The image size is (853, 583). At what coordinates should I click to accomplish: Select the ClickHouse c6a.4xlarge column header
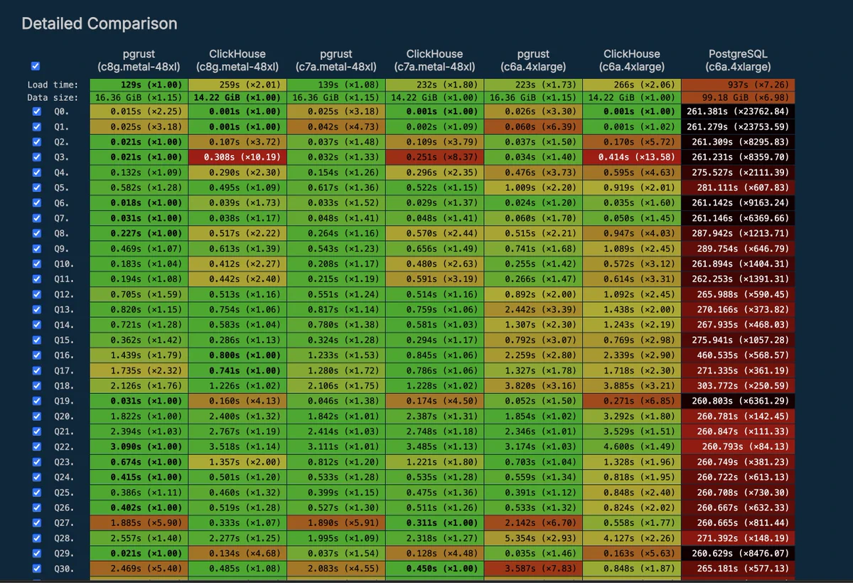tap(632, 60)
